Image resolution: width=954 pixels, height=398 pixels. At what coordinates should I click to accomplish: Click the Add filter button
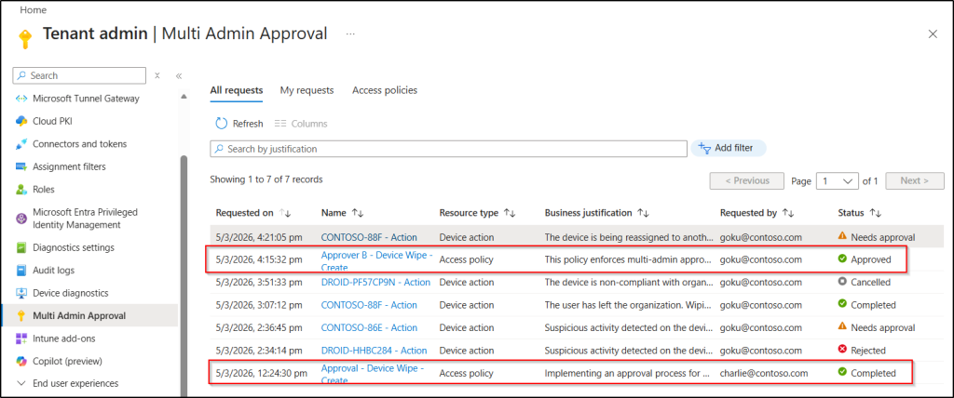728,148
